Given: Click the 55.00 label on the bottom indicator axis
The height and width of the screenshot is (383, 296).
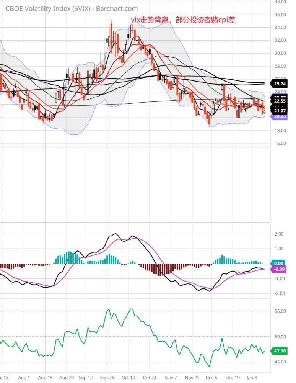Looking at the screenshot, I should point(281,311).
